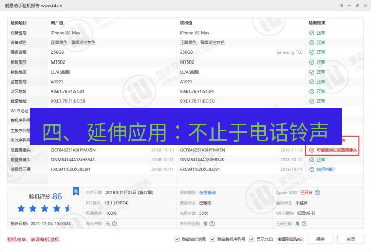This screenshot has height=252, width=371.
Task: Select factory 蓝牙地址 90:E1:7B:F1:54:04
Action: click(x=68, y=91)
